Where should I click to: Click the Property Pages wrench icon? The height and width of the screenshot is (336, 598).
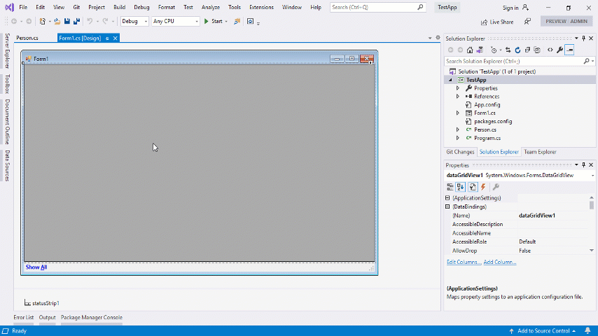click(496, 187)
